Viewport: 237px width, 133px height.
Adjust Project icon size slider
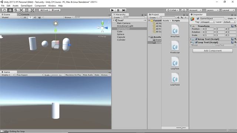tap(181, 128)
